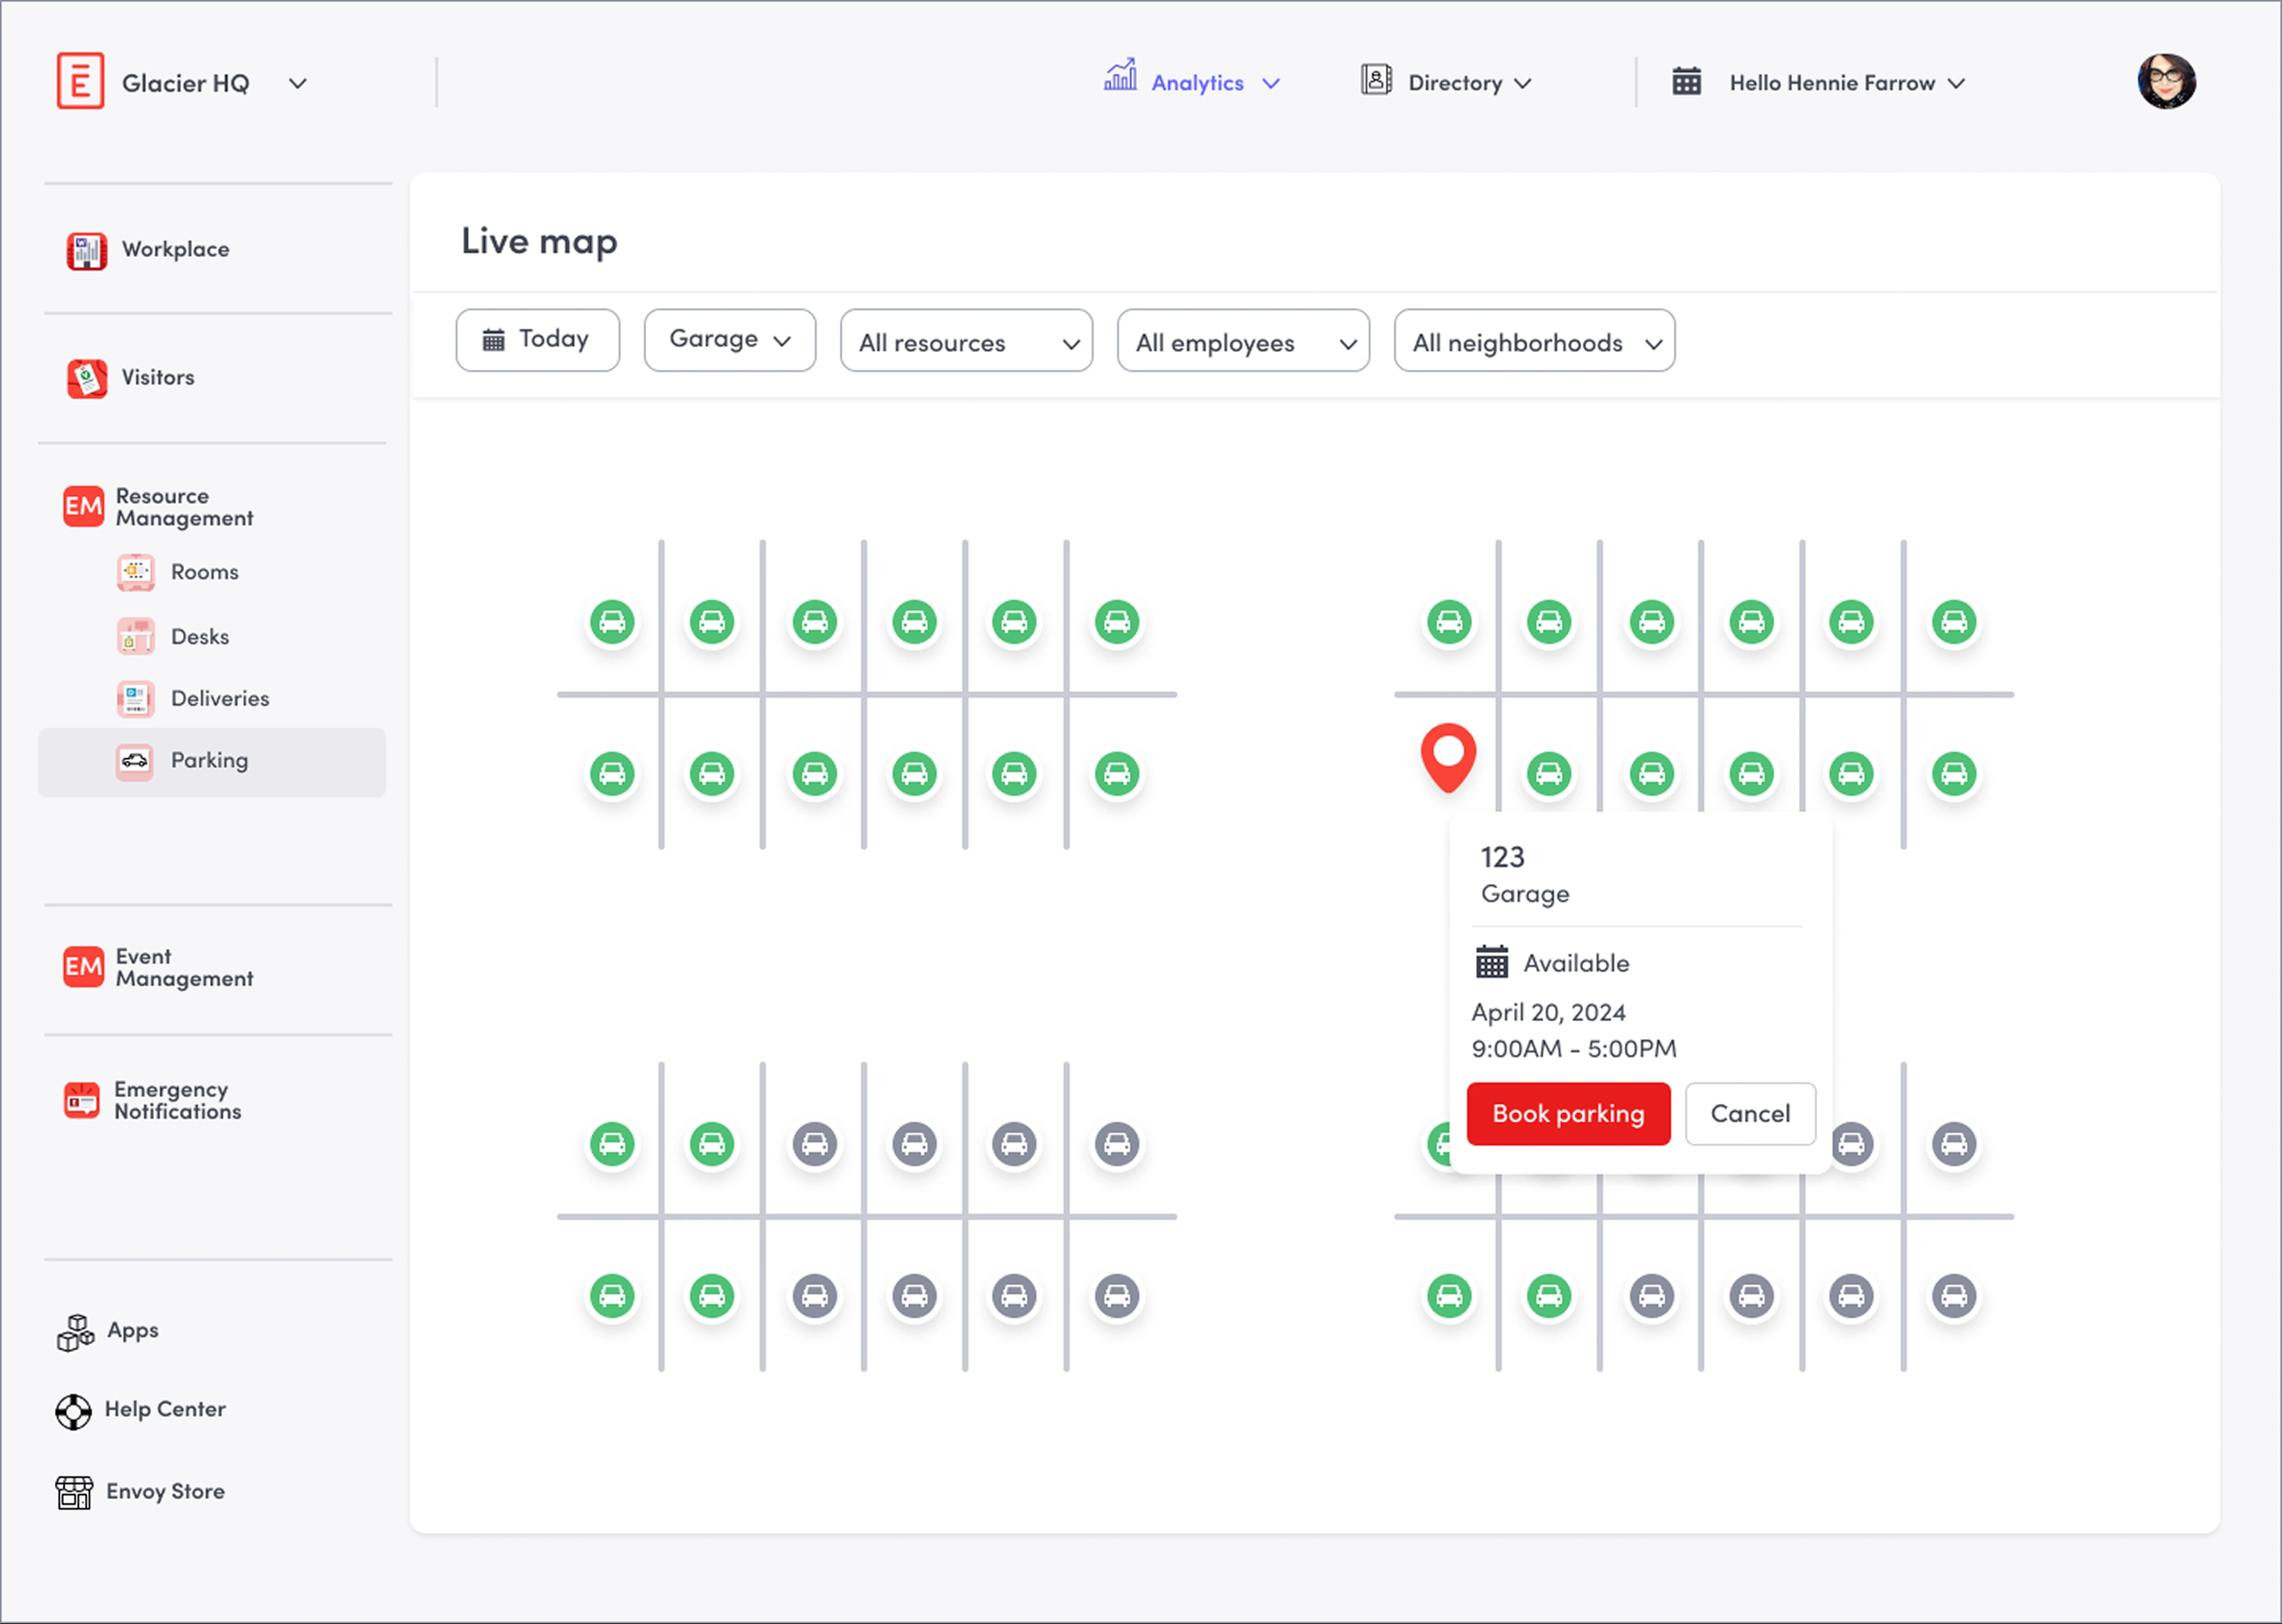Click the user profile avatar
Viewport: 2282px width, 1624px height.
2167,82
